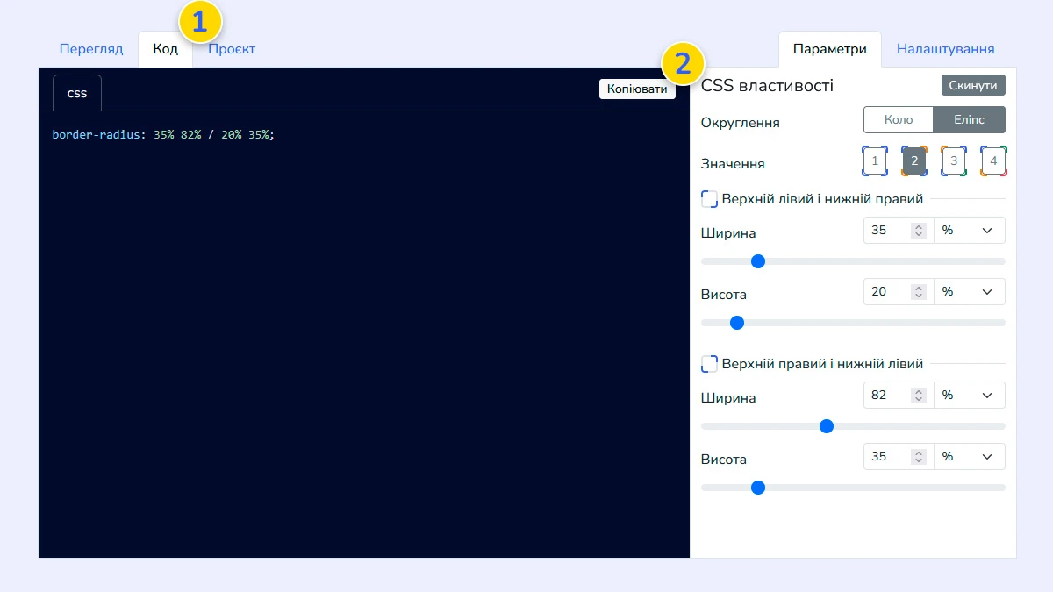The height and width of the screenshot is (592, 1053).
Task: Click the corner link icon beside Верхній правий і нижній лівий
Action: point(708,363)
